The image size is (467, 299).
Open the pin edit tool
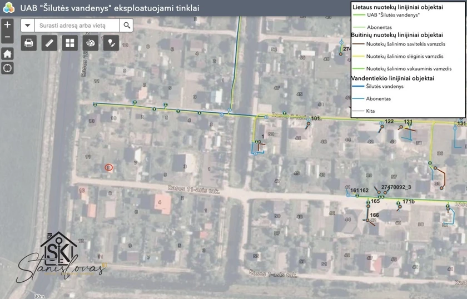(111, 43)
